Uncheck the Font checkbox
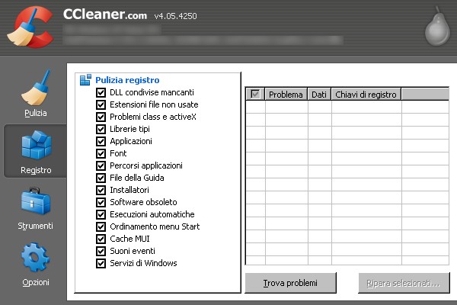 tap(101, 153)
